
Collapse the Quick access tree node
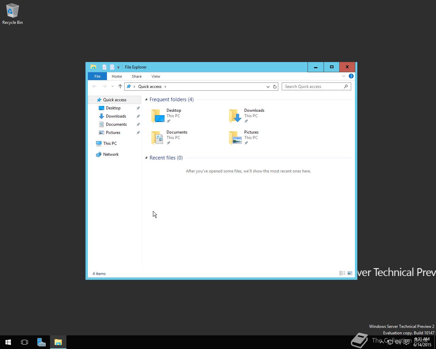pos(92,100)
